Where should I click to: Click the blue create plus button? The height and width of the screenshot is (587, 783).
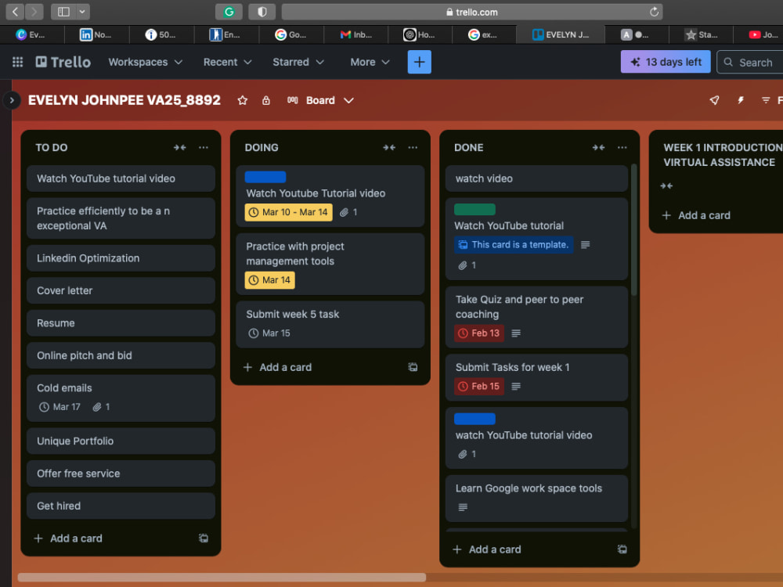[419, 62]
